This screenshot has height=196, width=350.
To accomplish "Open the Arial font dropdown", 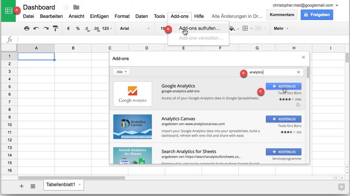I will point(135,28).
